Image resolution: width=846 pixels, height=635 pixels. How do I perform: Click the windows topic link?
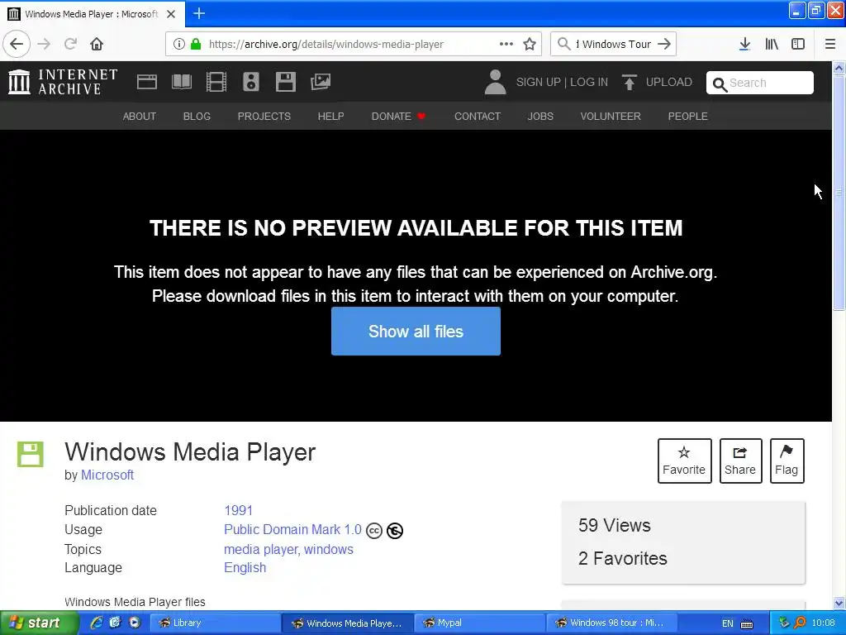[329, 549]
